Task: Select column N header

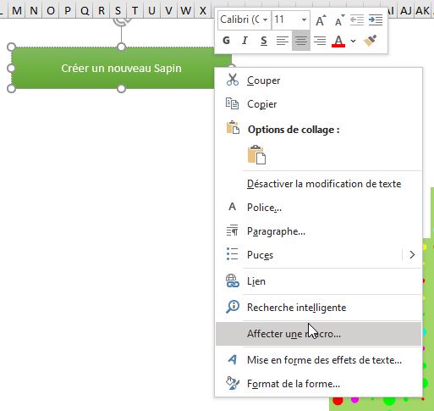Action: 34,11
